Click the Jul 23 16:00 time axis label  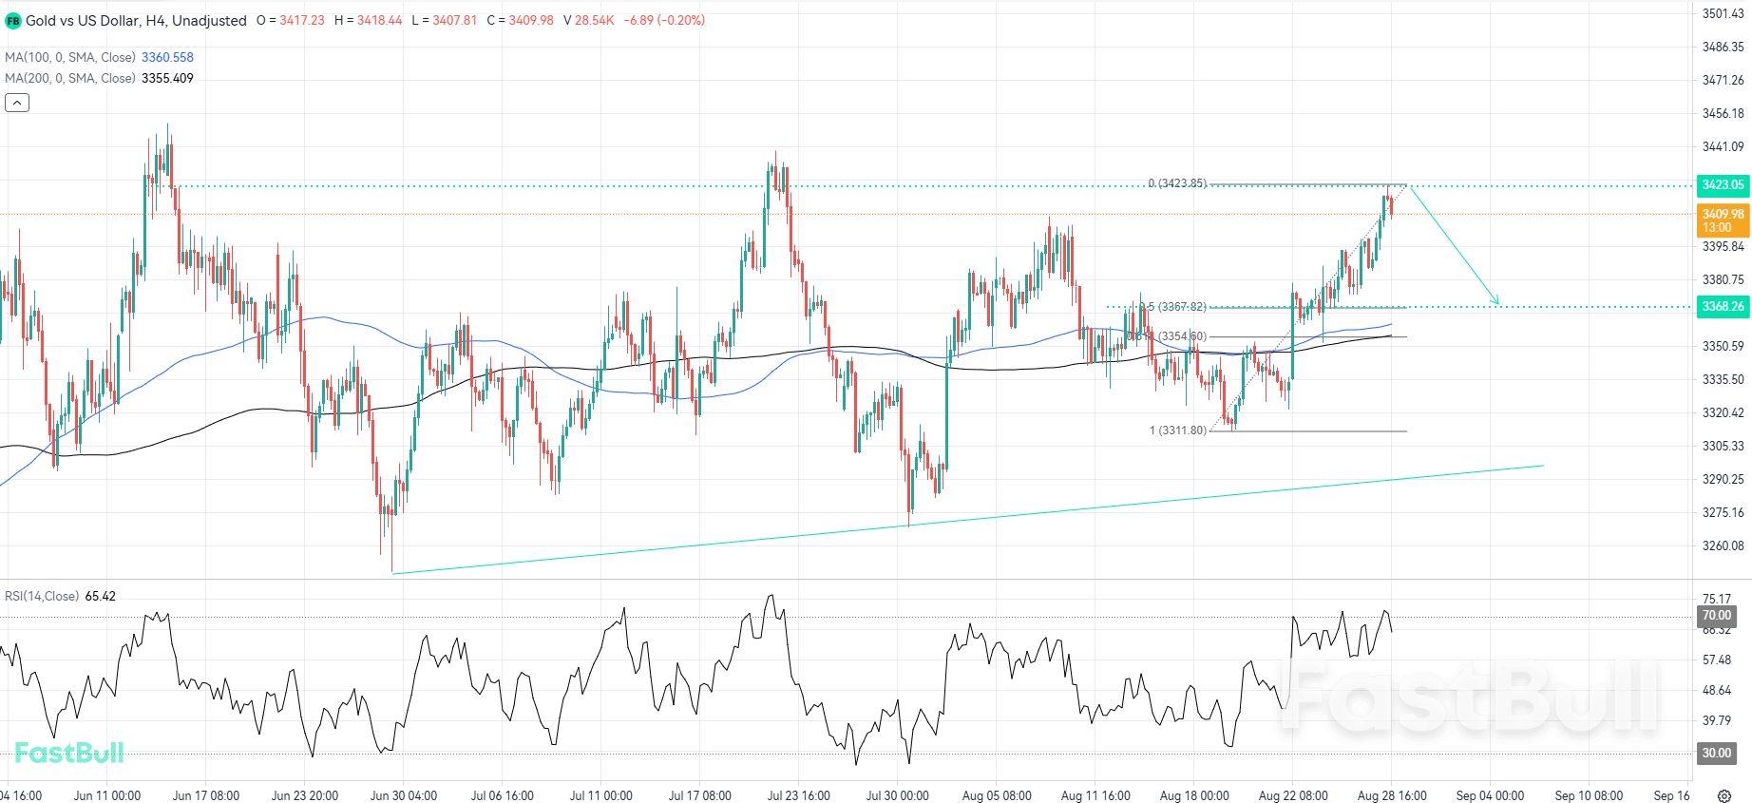click(799, 796)
